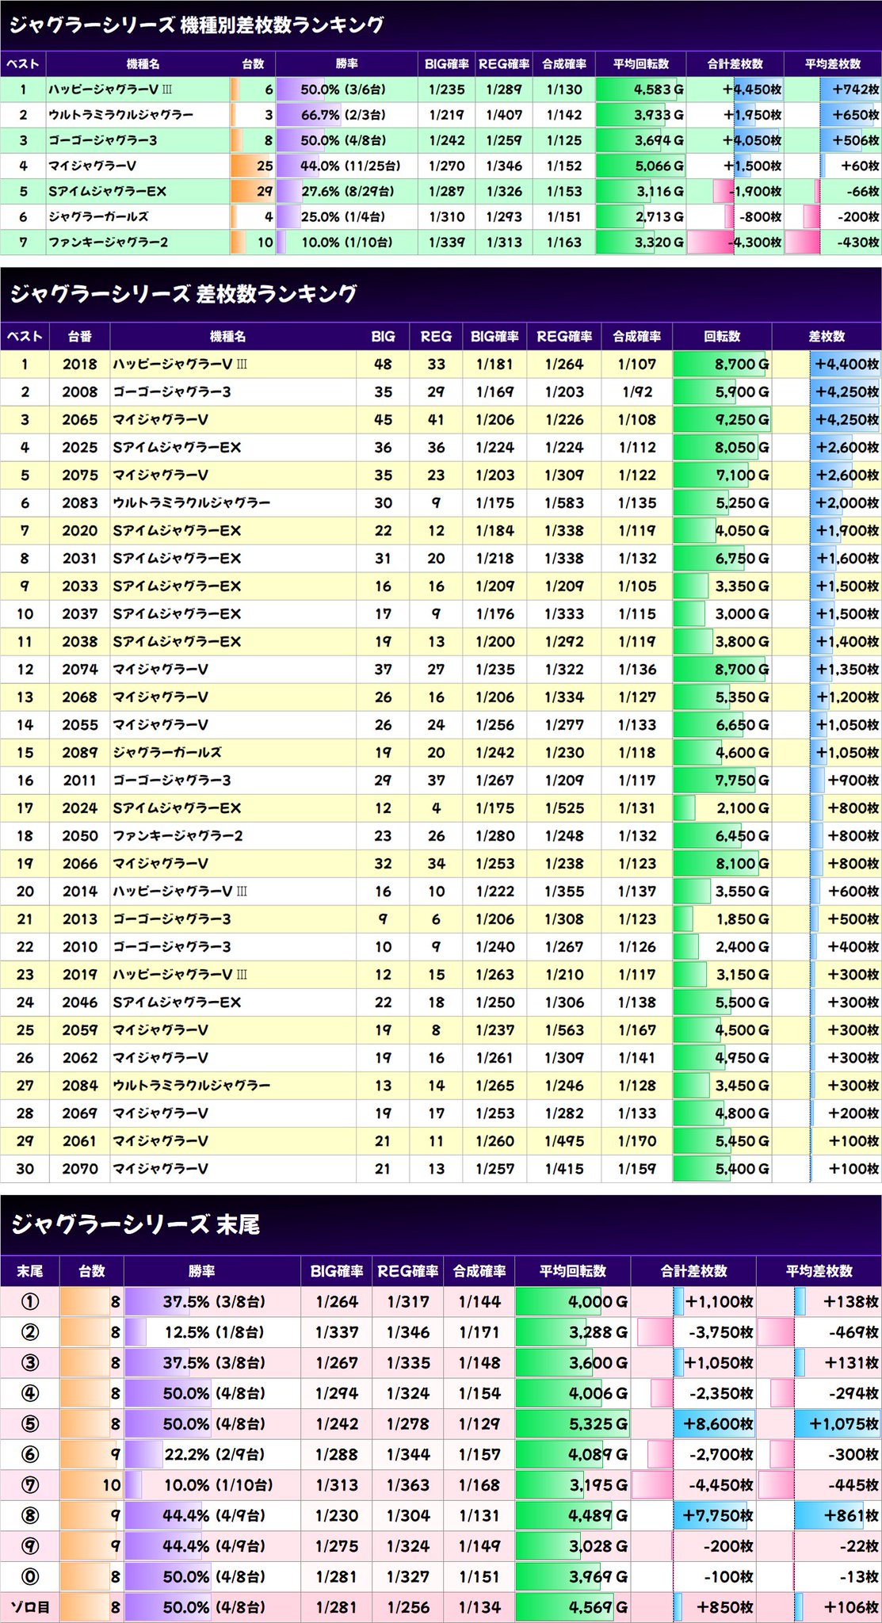Select machine number 2031
The height and width of the screenshot is (1623, 882).
pyautogui.click(x=79, y=559)
